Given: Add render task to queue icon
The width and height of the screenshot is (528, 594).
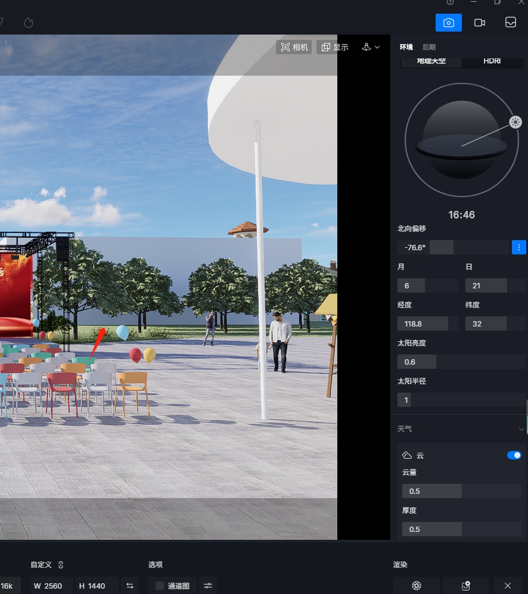Looking at the screenshot, I should (466, 586).
